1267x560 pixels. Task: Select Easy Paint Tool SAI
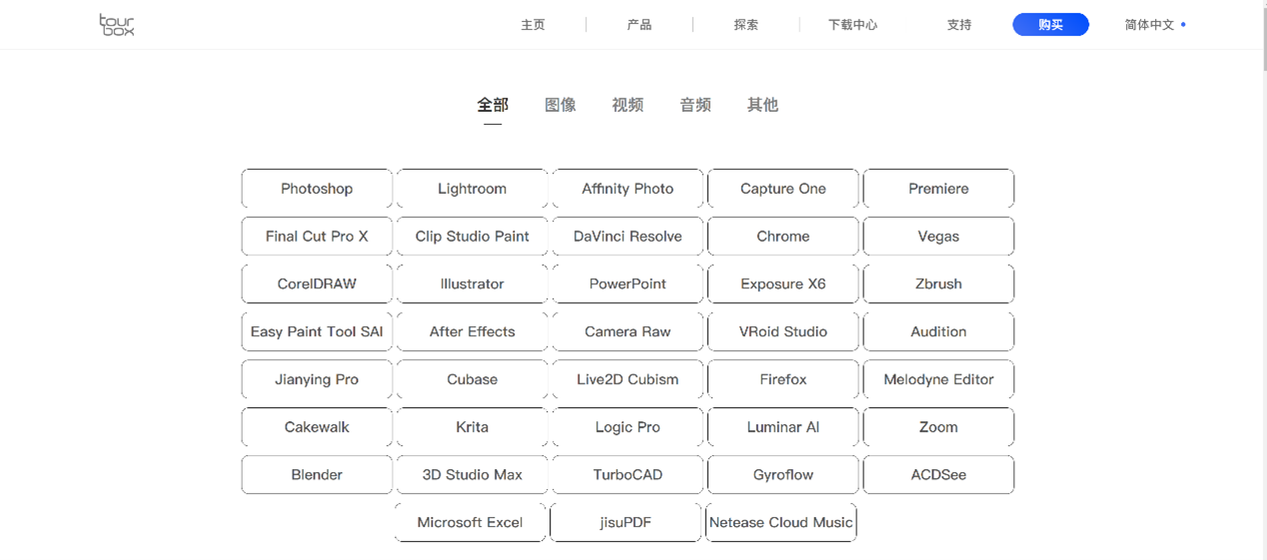coord(317,331)
